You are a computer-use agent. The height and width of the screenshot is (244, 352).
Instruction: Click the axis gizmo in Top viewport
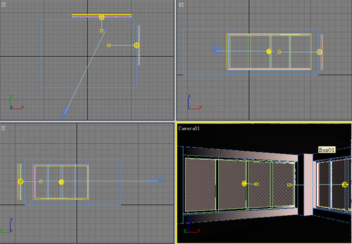17,103
